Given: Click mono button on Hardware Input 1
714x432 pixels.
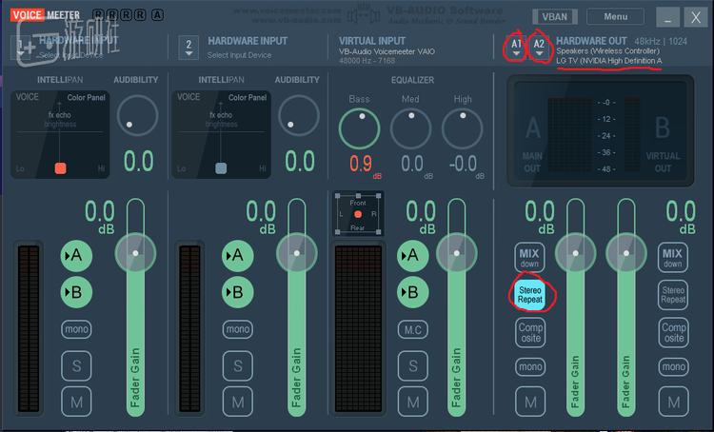Looking at the screenshot, I should (x=76, y=329).
